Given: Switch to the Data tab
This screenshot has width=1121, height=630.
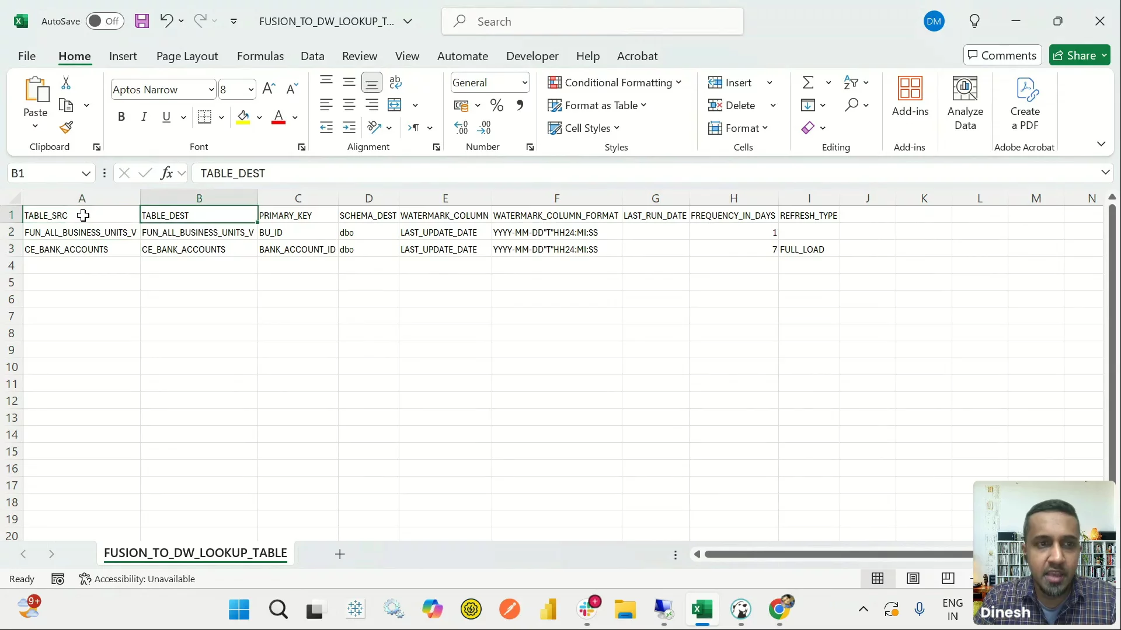Looking at the screenshot, I should (x=312, y=56).
